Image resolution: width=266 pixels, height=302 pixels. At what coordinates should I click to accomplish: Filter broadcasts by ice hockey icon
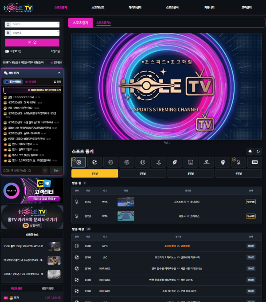(x=159, y=162)
